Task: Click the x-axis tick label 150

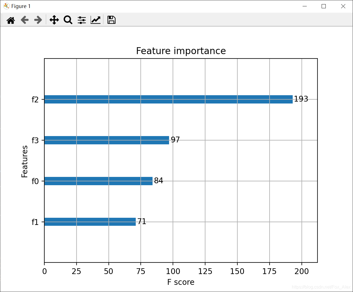Action: pos(237,272)
